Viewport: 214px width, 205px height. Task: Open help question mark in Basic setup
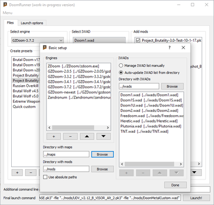[170, 48]
